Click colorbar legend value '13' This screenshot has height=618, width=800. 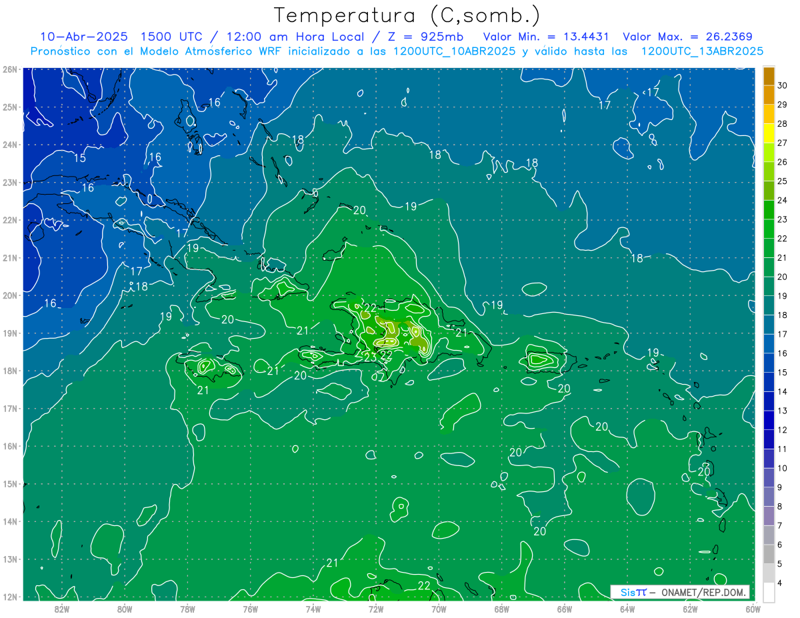[x=783, y=411]
